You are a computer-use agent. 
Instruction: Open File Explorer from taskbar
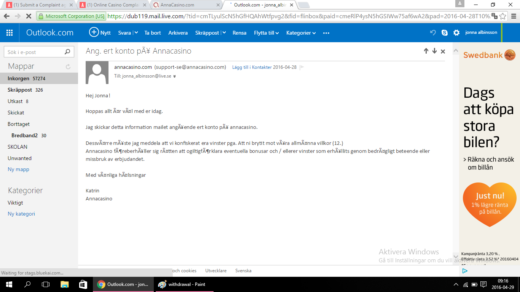(x=64, y=284)
